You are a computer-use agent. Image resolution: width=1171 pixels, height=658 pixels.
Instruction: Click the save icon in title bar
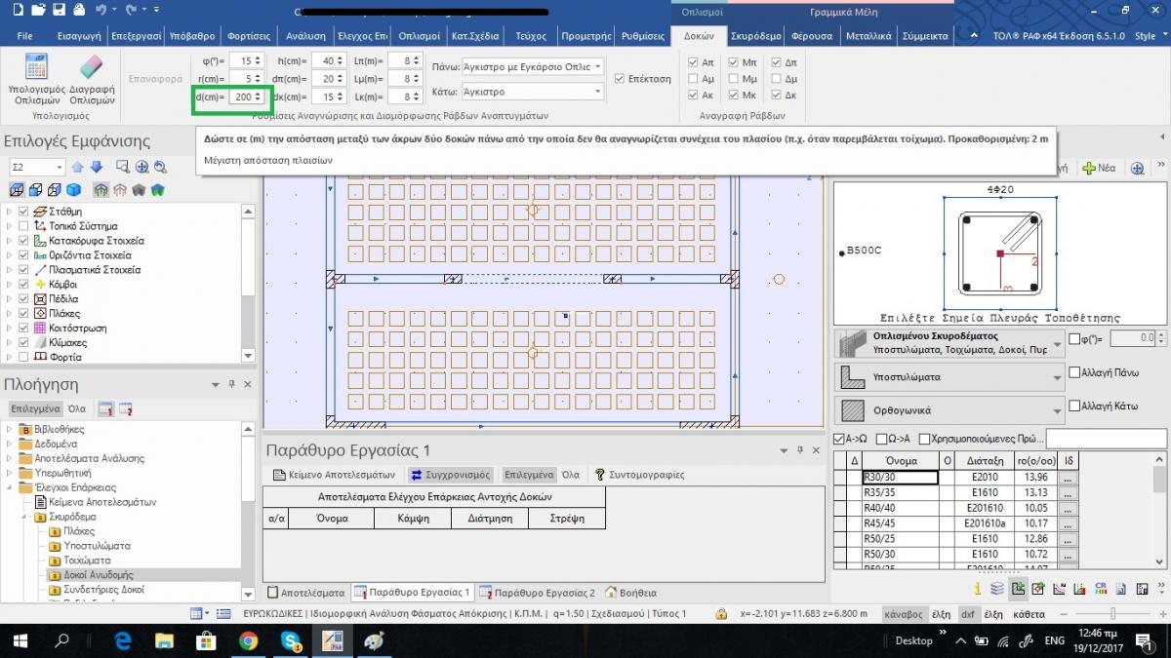click(61, 10)
